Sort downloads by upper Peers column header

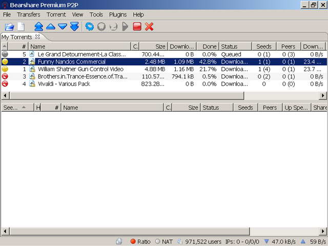coord(288,46)
